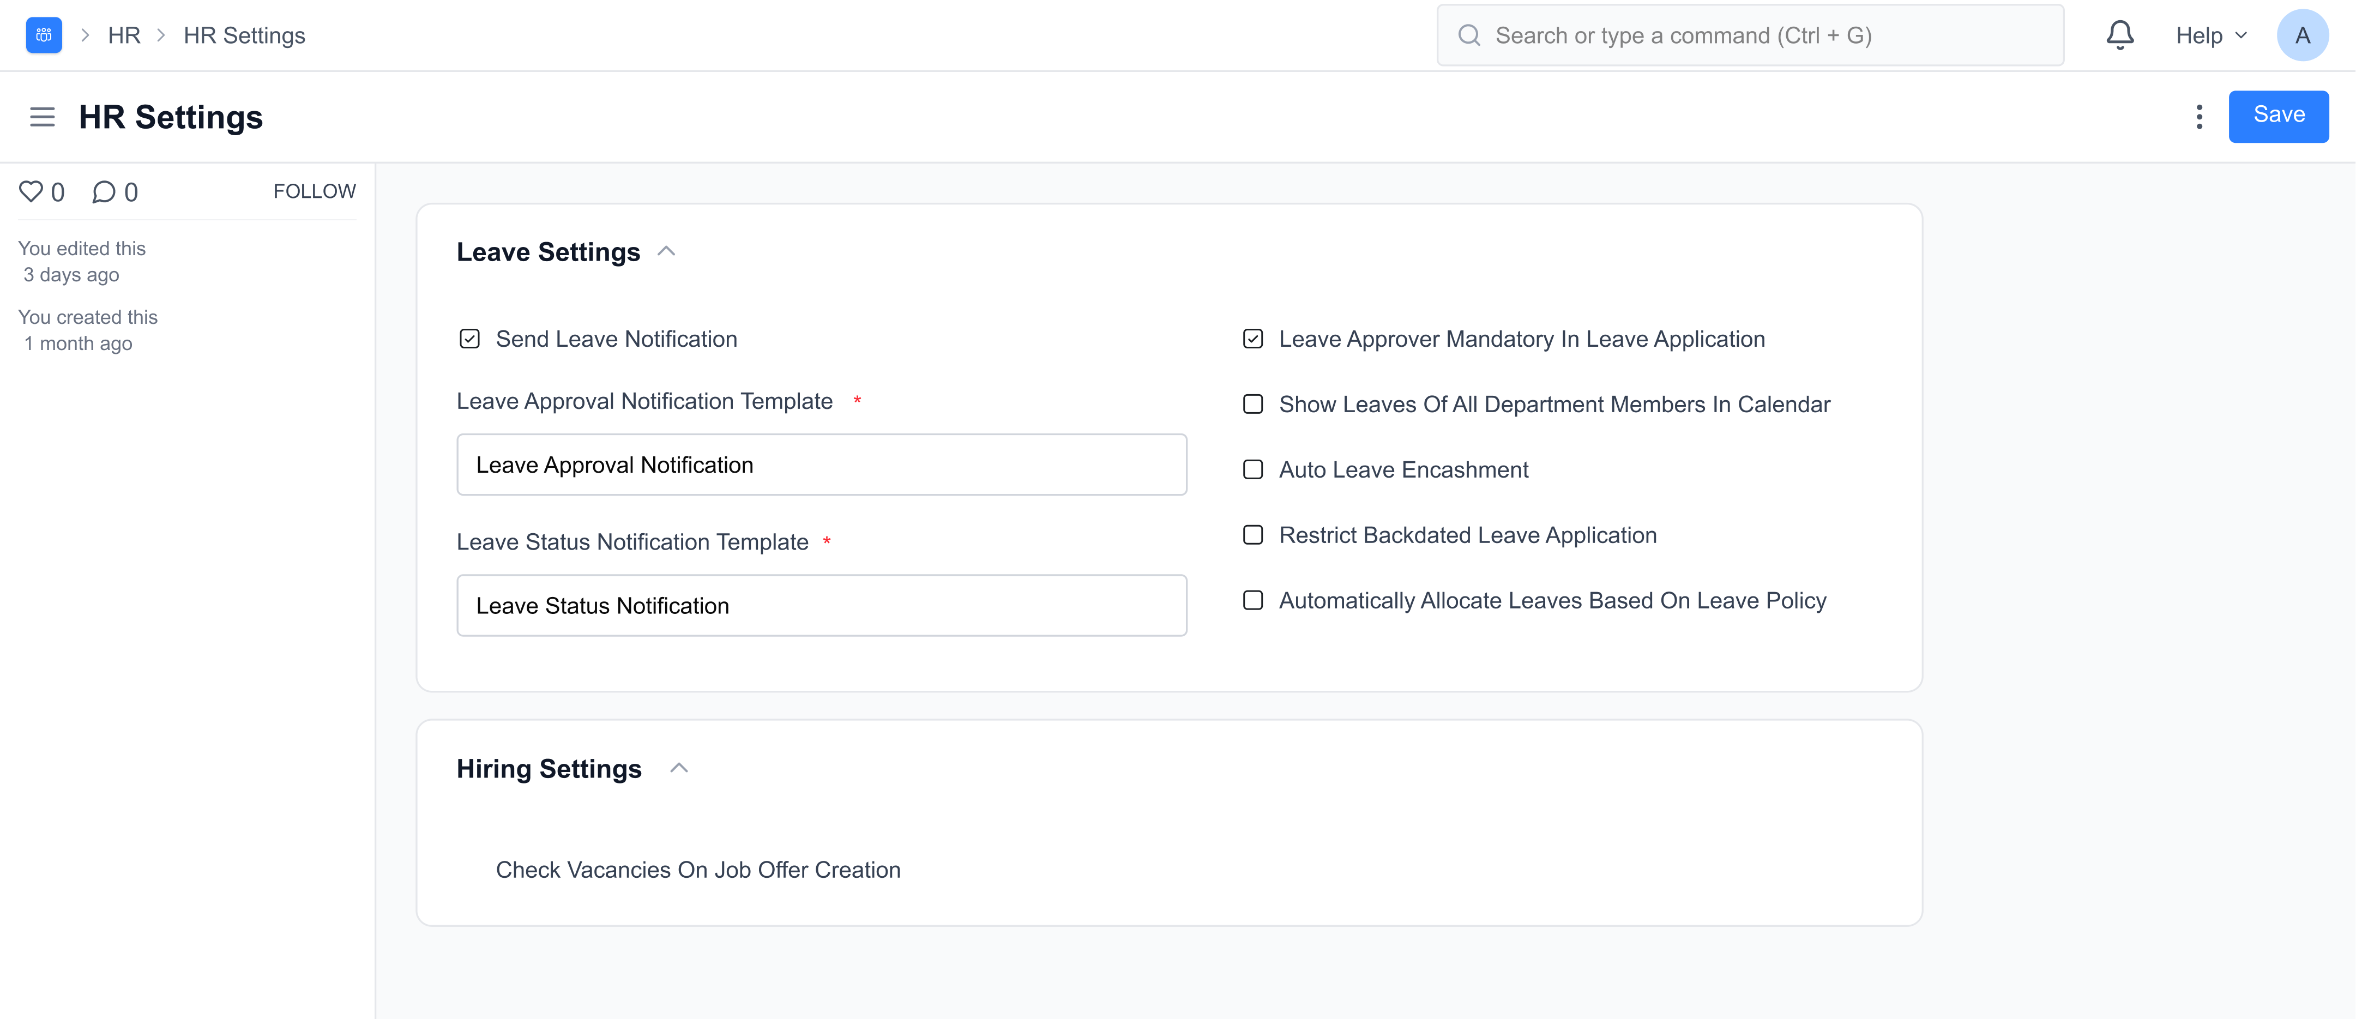Open the three-dot more options menu

click(x=2198, y=117)
